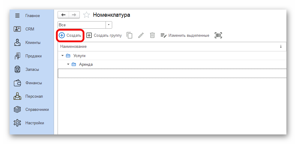Select the Услуги row text
Viewport: 296px width, 144px height.
coord(79,56)
